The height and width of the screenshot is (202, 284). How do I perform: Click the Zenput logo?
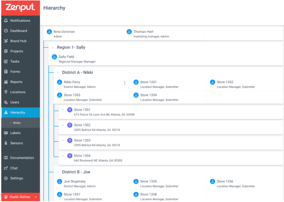(x=20, y=7)
